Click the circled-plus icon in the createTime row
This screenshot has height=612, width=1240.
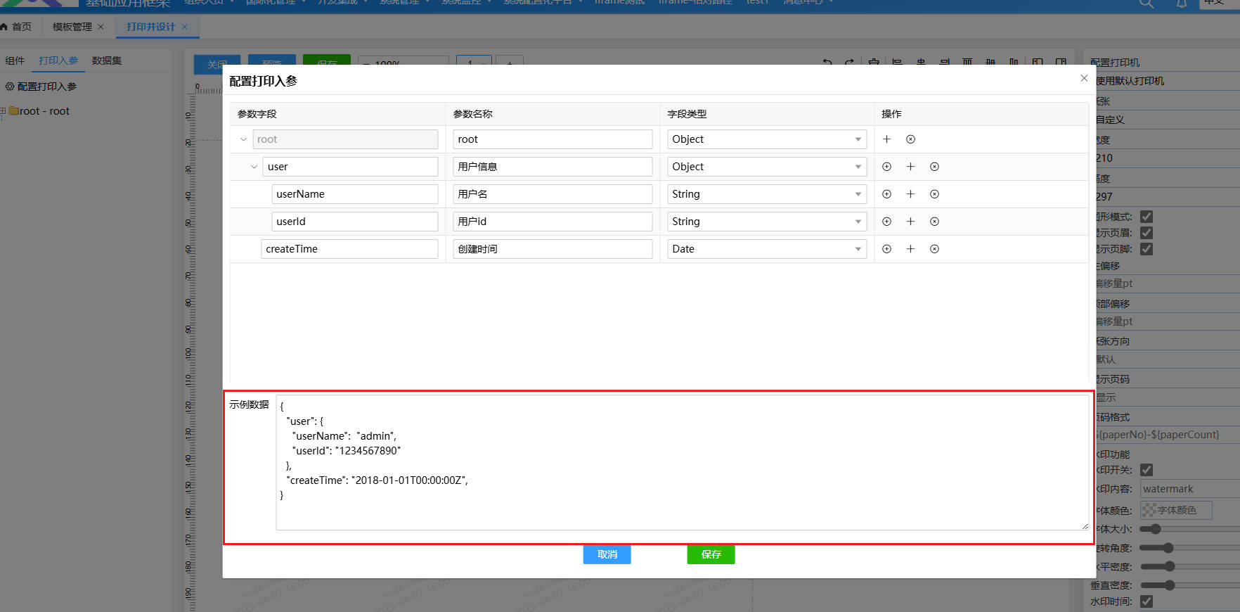(x=886, y=249)
